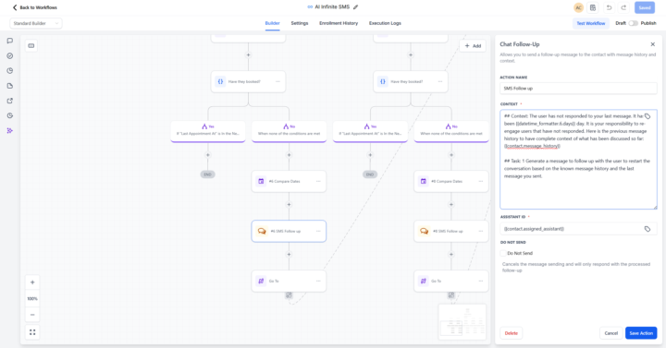Click the #6 Compare Dates calendar icon
666x348 pixels.
coord(261,181)
